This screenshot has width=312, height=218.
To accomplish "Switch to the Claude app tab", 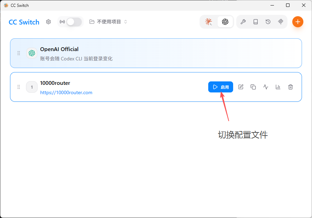I will click(209, 22).
